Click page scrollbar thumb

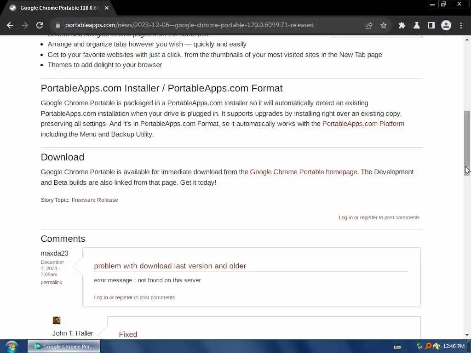coord(467,142)
